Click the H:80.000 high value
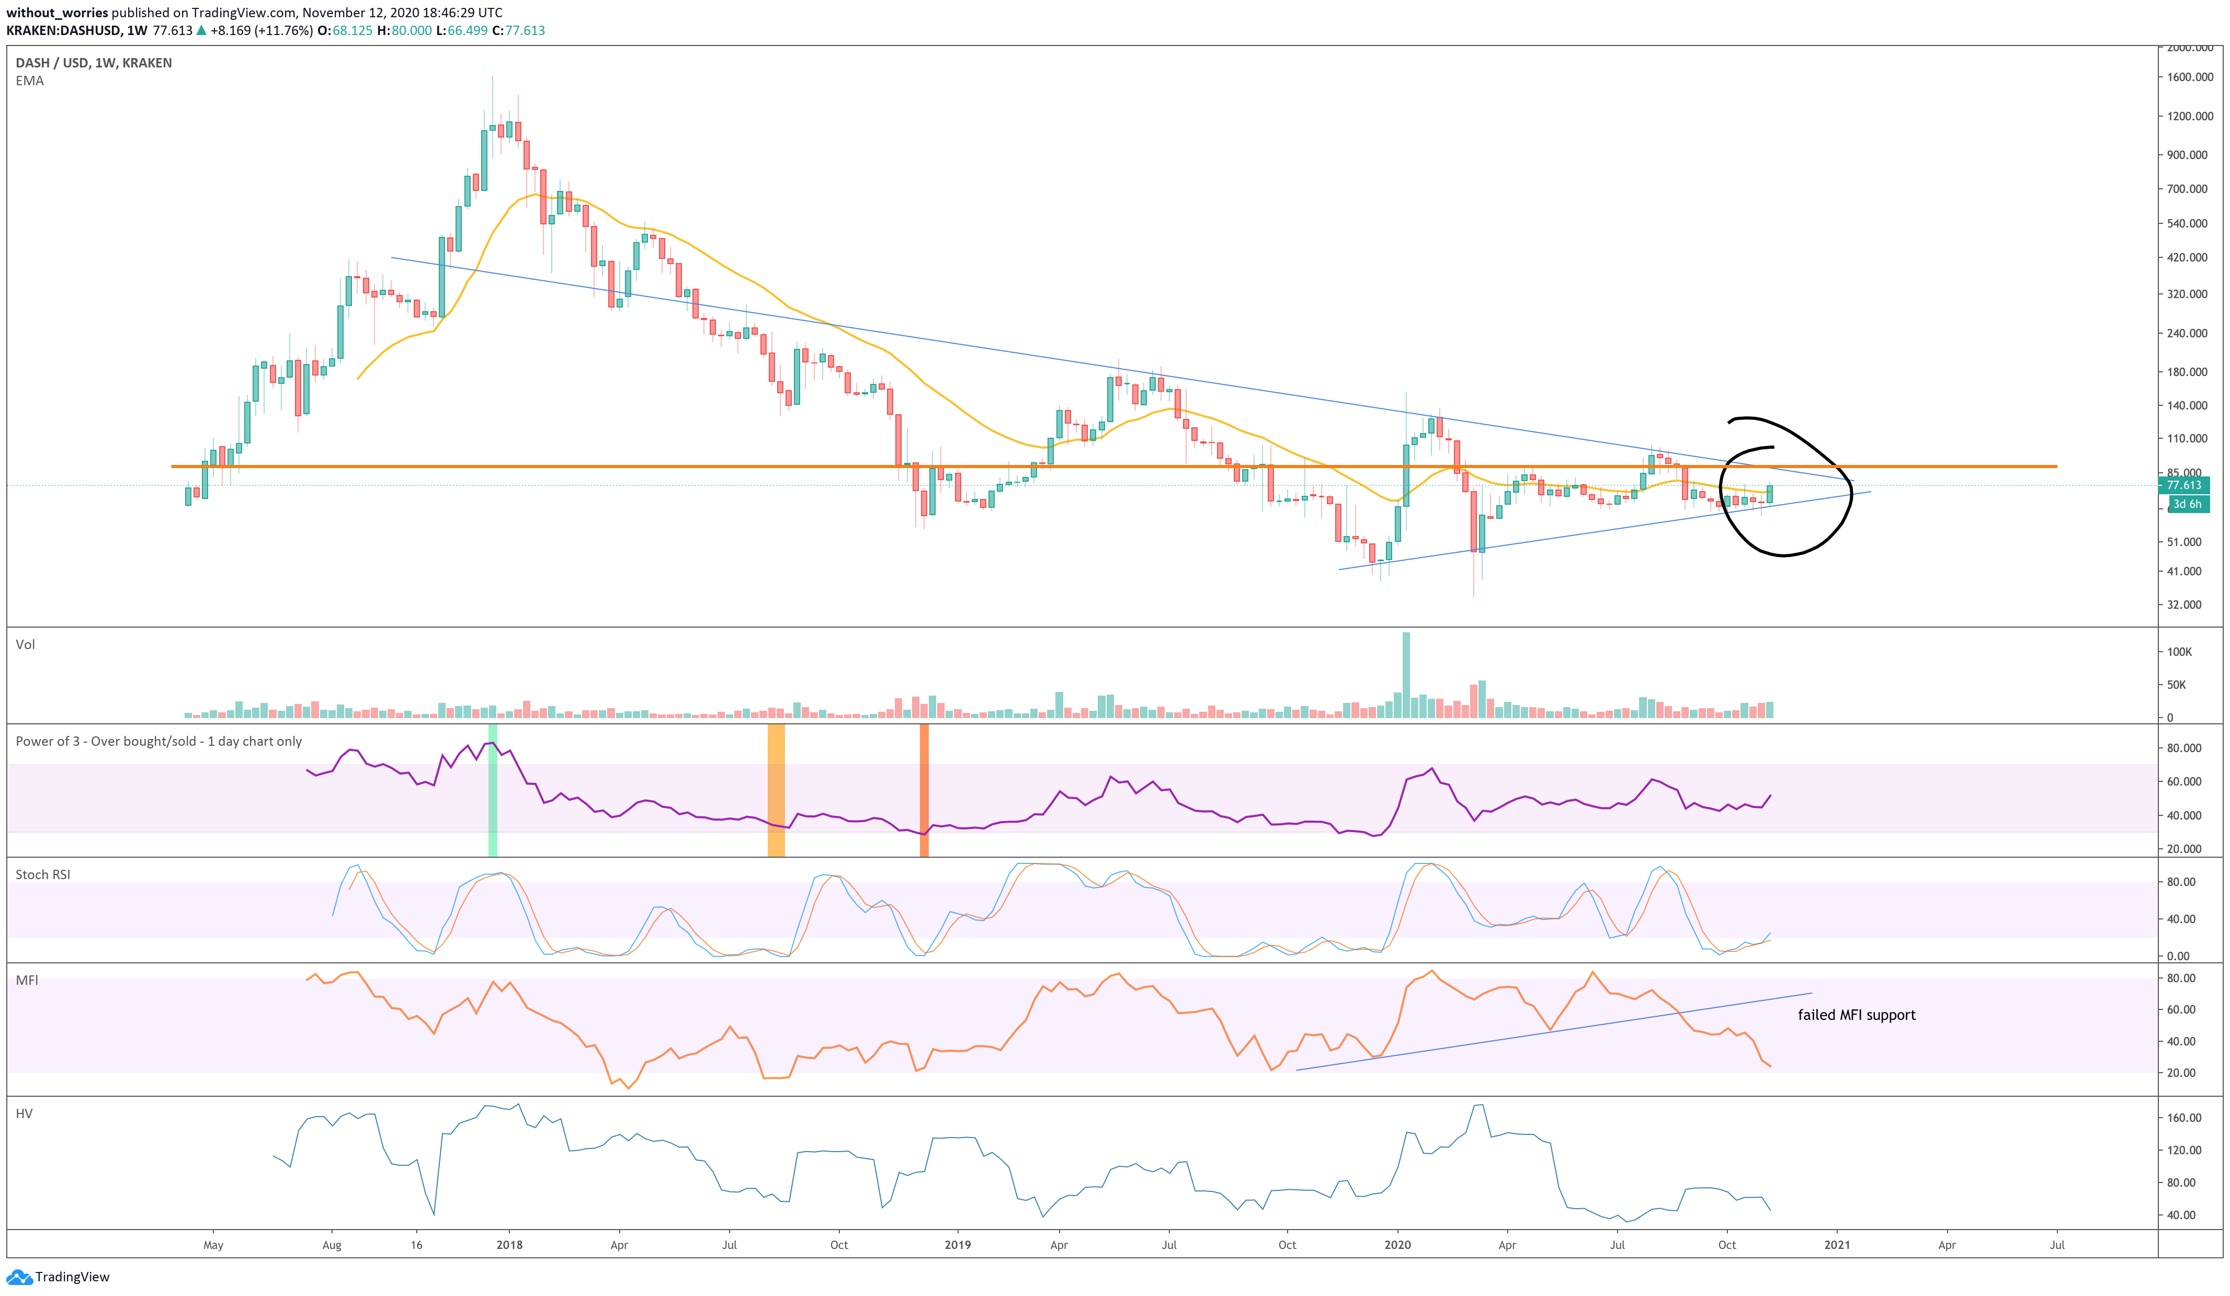Screen dimensions: 2230x1296 [x=404, y=30]
